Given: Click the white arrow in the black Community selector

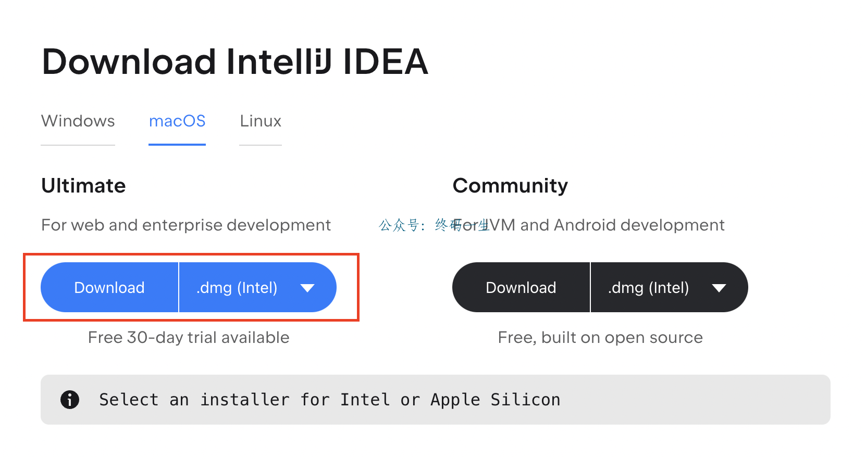Looking at the screenshot, I should 719,288.
